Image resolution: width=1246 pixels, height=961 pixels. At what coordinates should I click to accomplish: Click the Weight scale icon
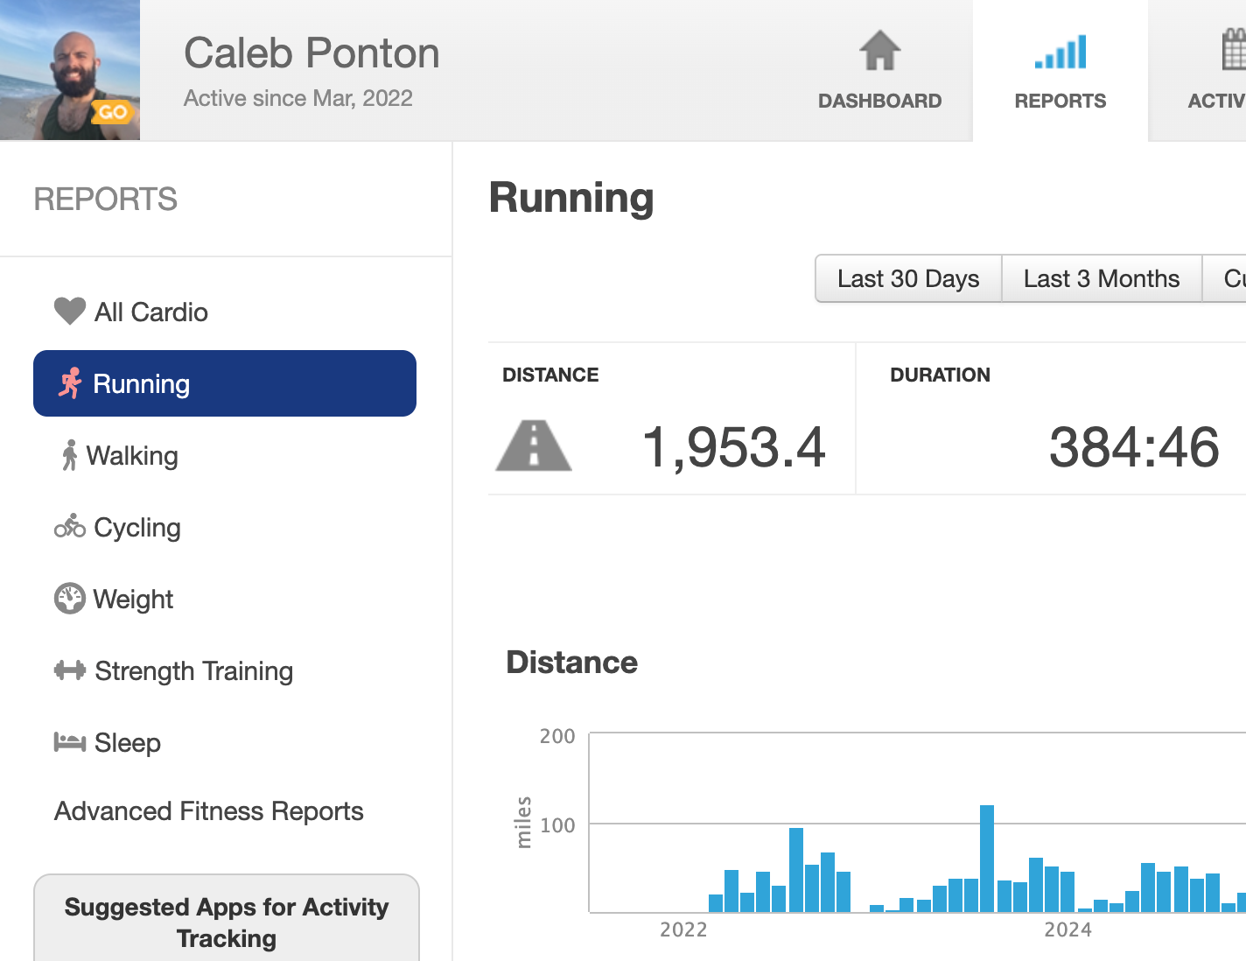[x=70, y=599]
